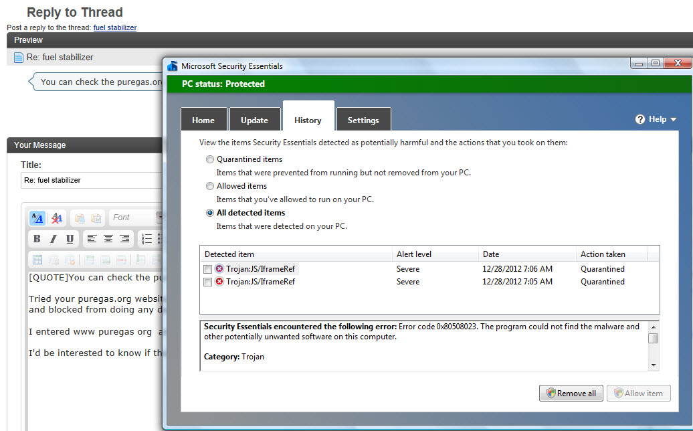Toggle the switch editor mode icon

coord(37,218)
